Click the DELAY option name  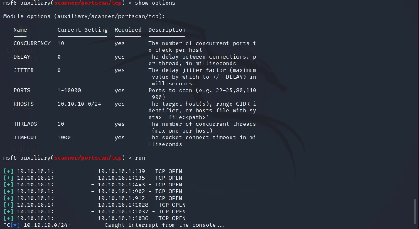point(22,57)
